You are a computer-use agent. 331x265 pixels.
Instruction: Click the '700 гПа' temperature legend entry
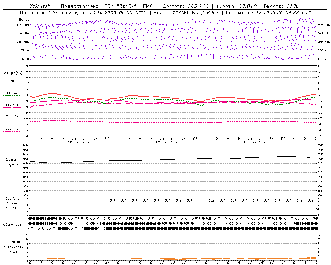(x=12, y=117)
